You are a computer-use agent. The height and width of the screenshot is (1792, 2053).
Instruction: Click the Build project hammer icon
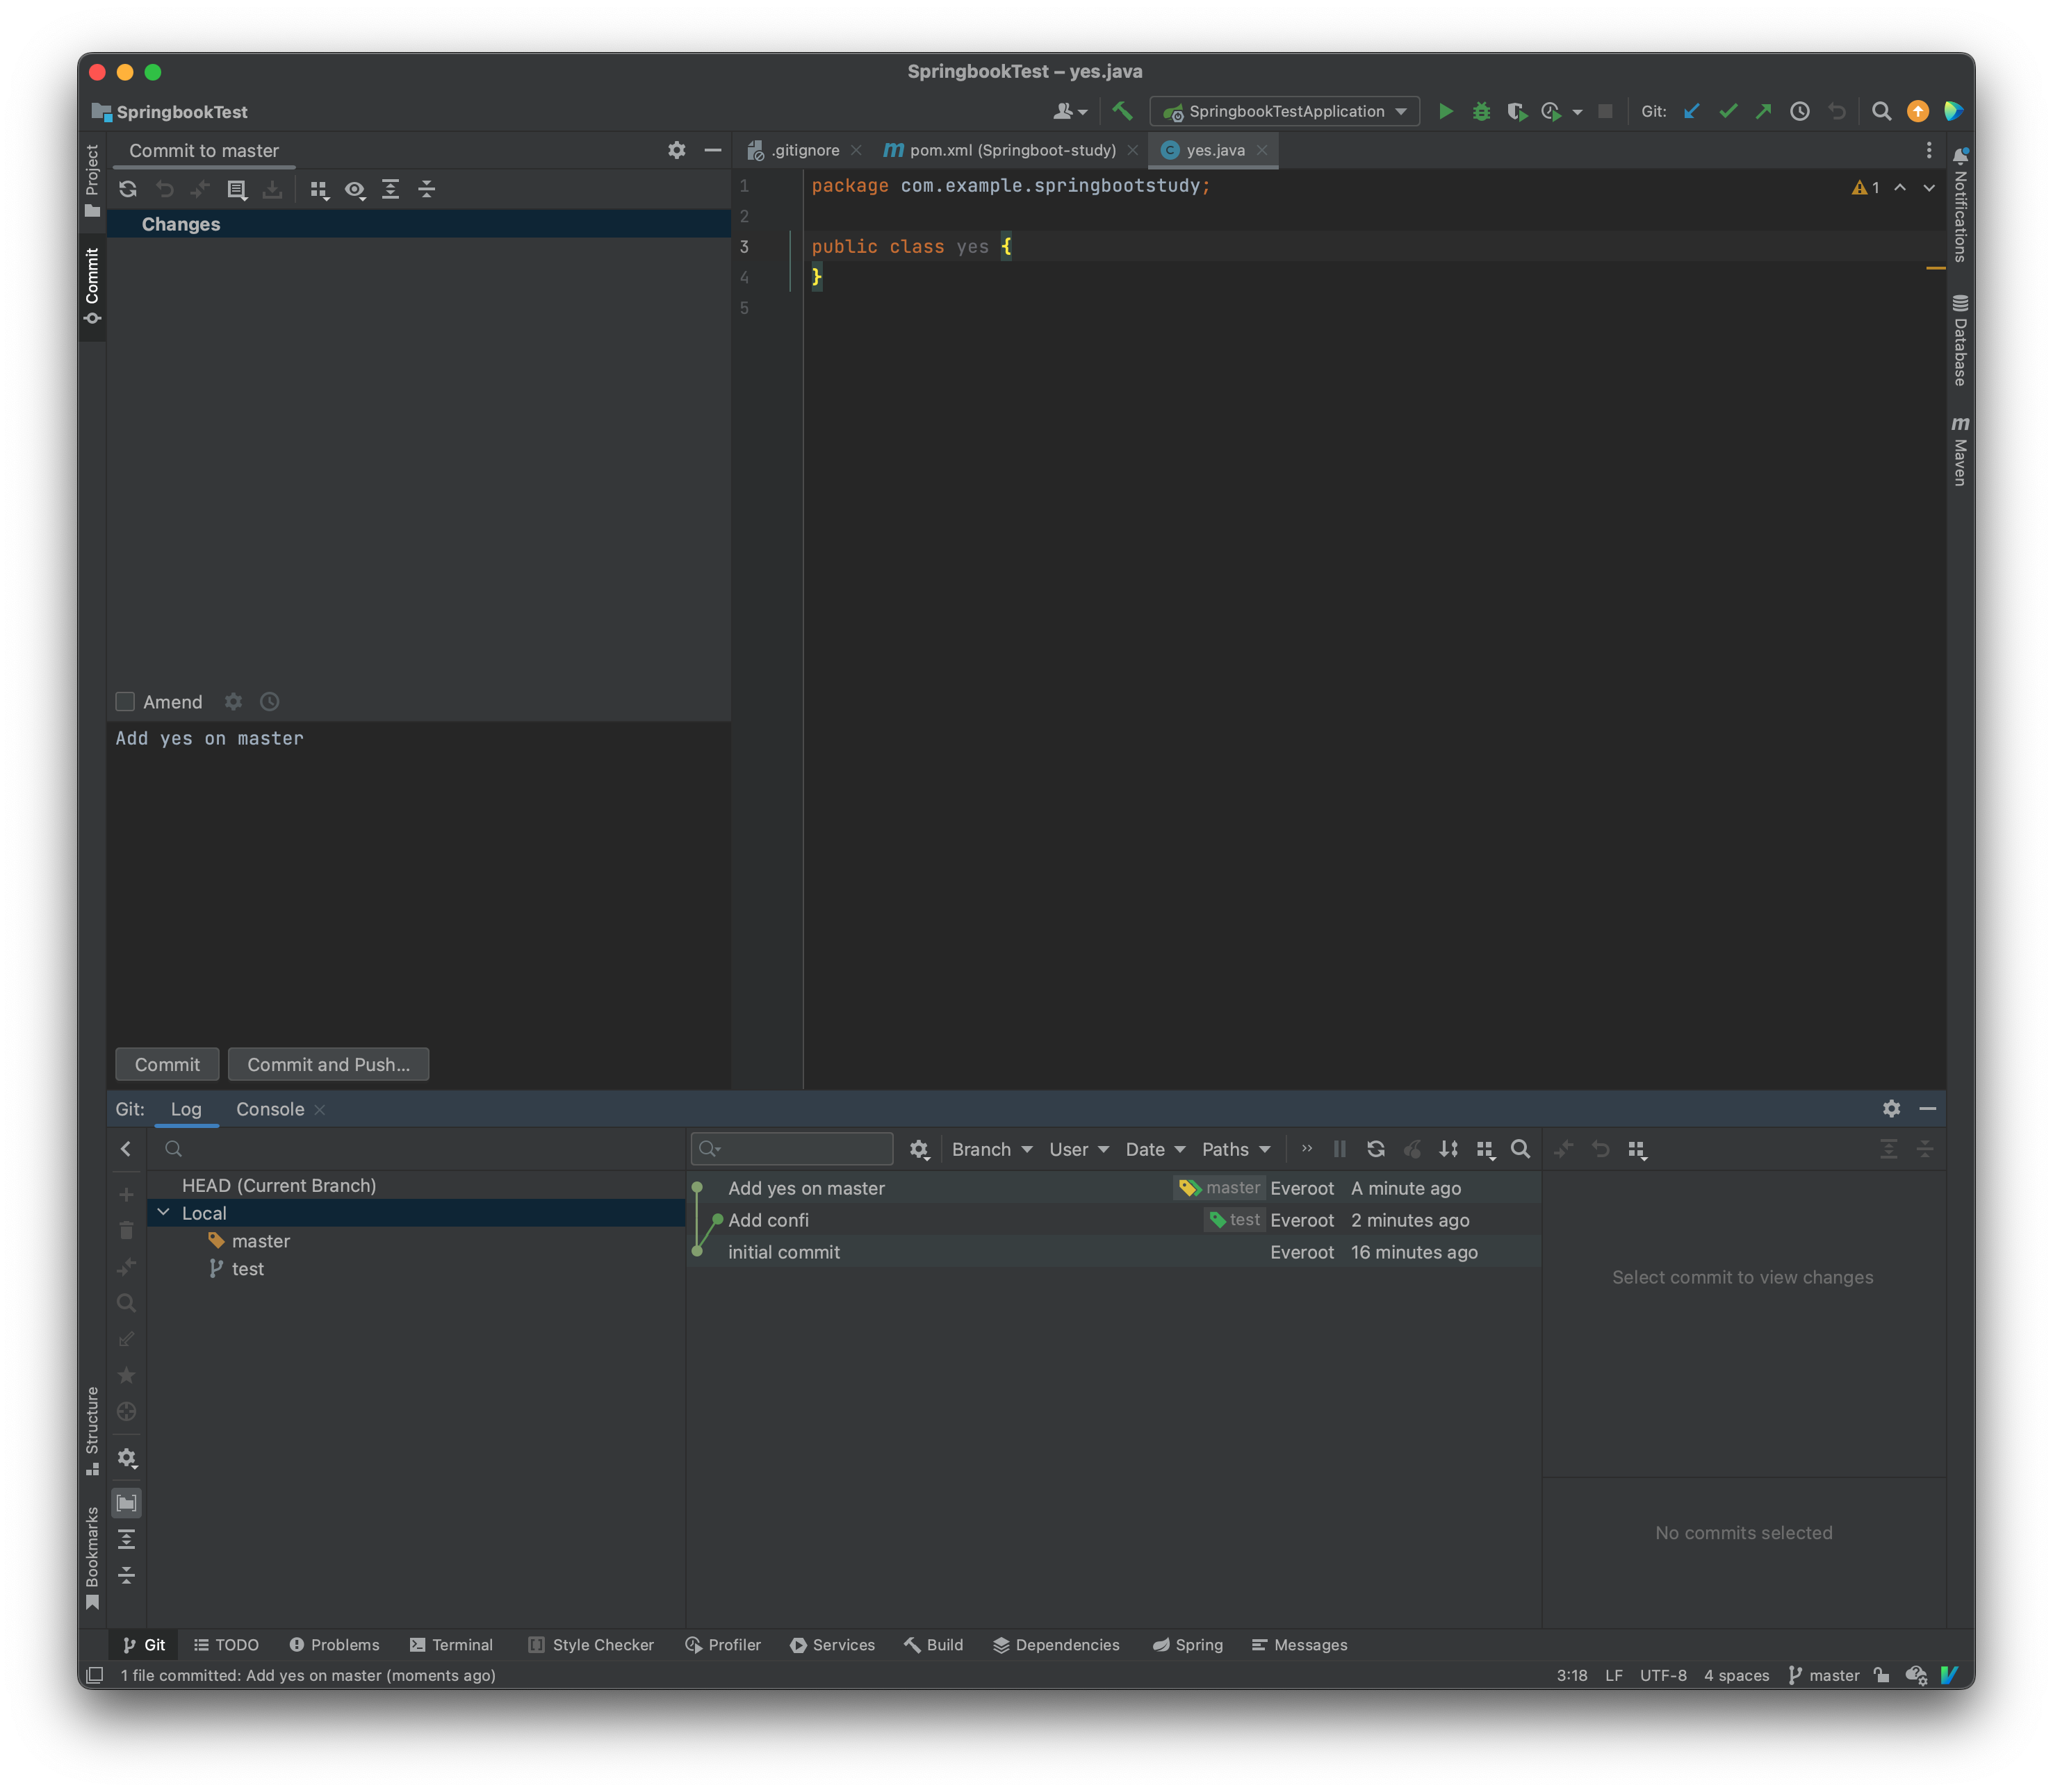[x=1122, y=111]
